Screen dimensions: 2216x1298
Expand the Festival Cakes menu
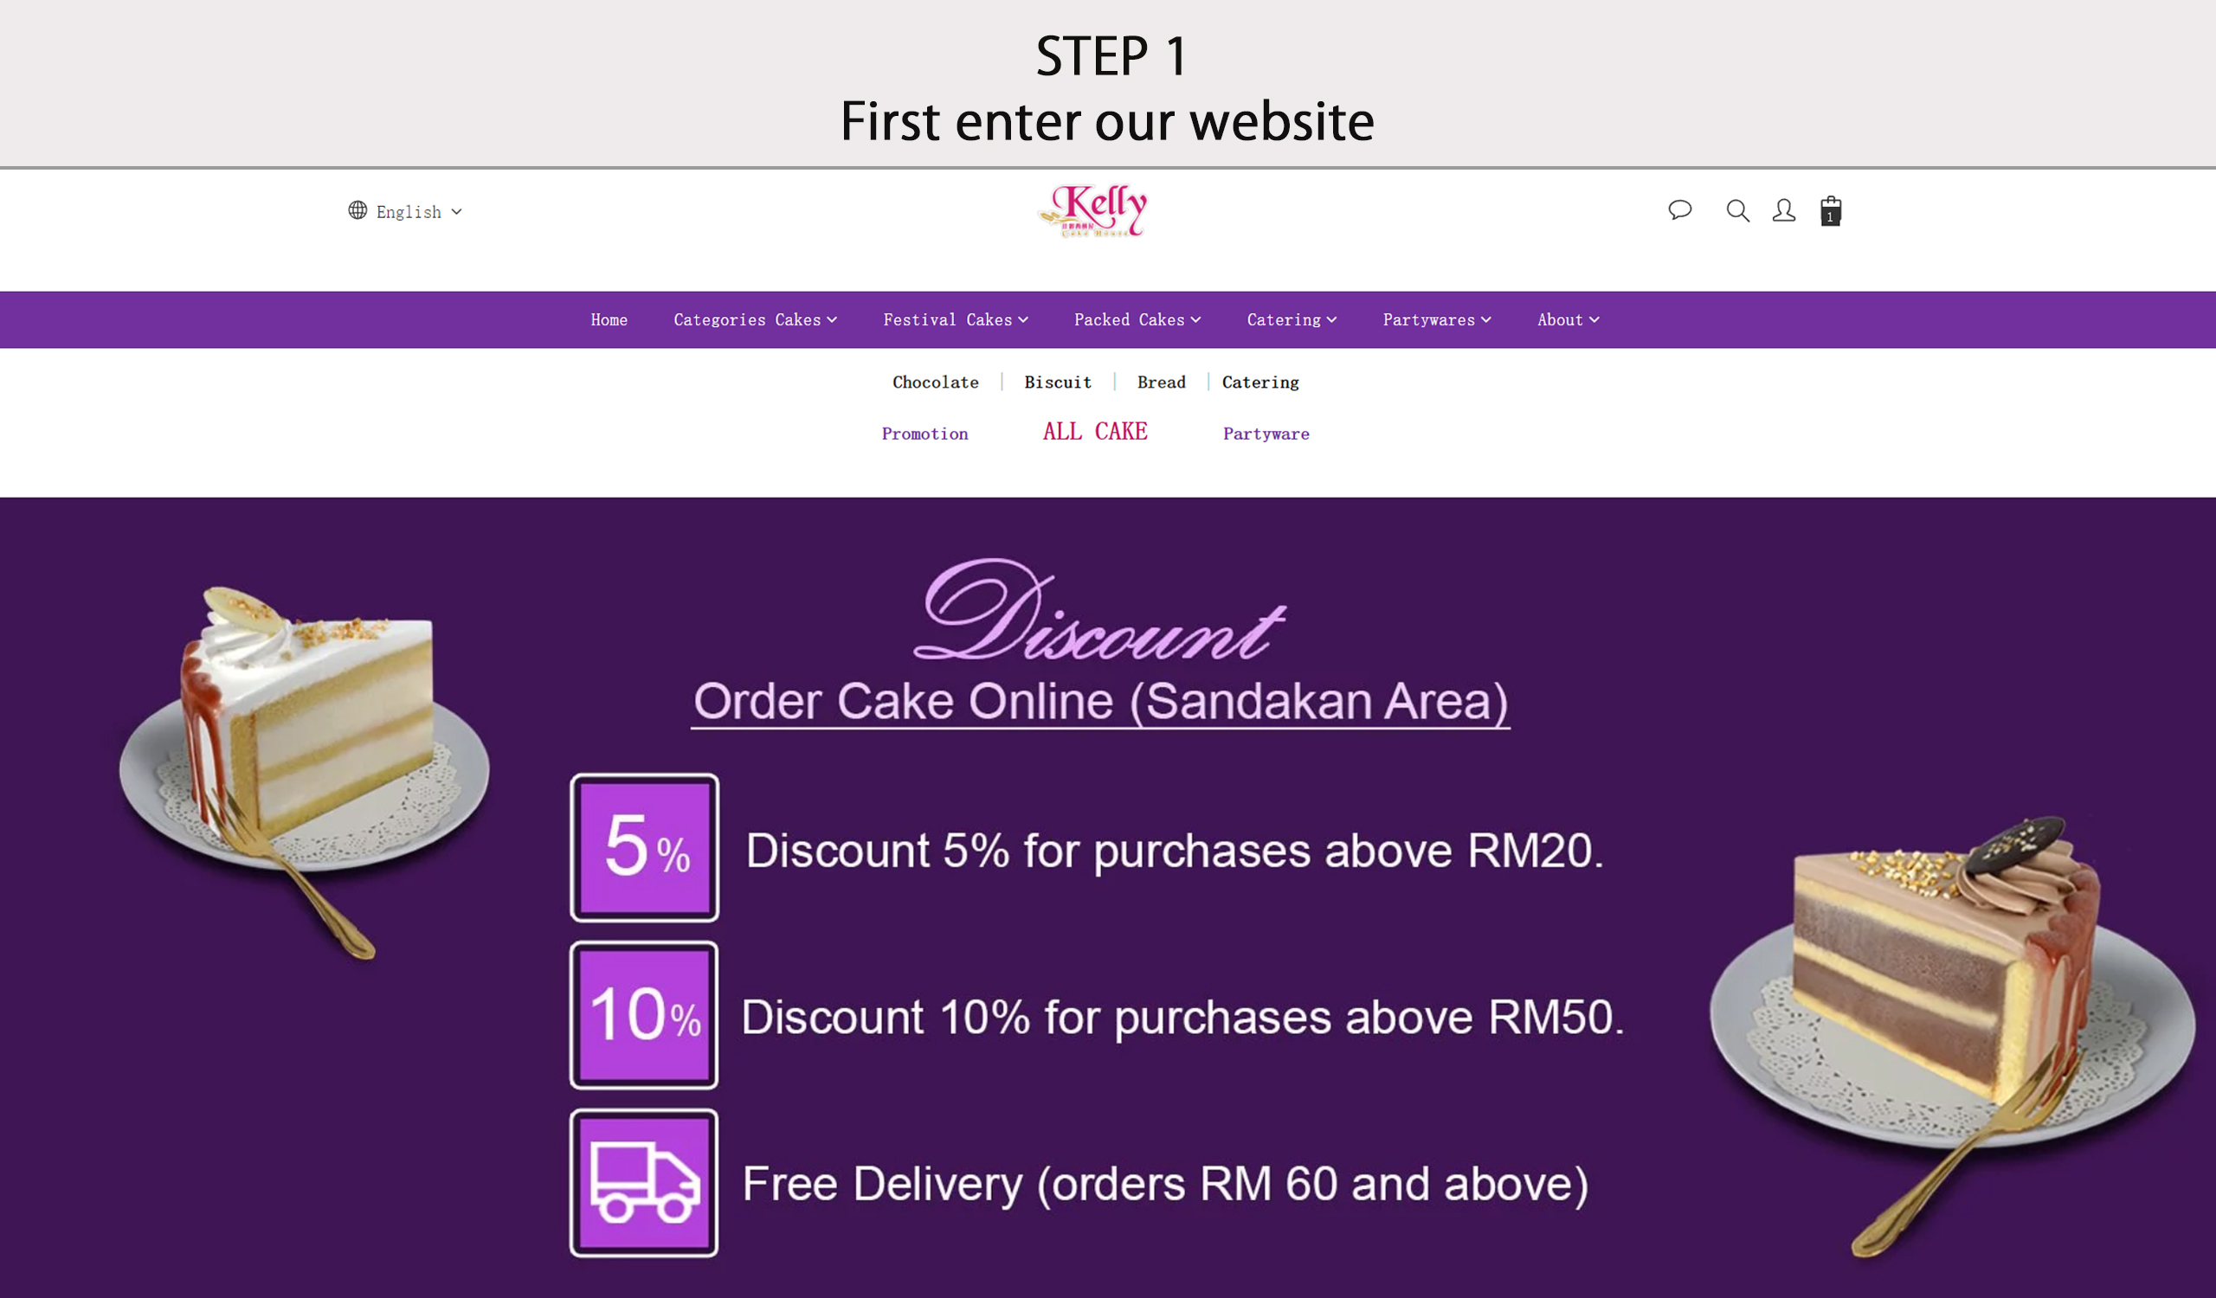[956, 320]
